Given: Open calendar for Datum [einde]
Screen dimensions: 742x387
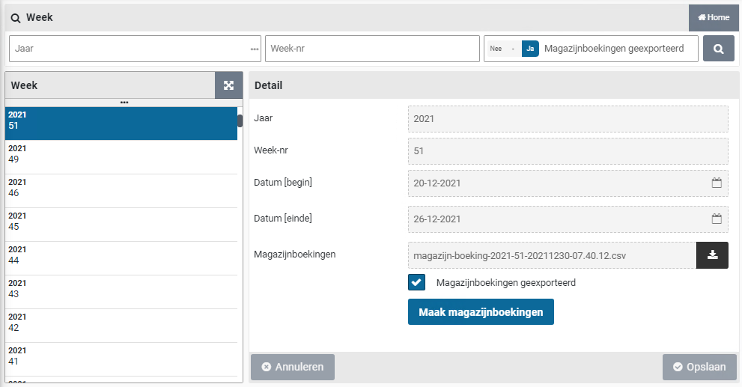Looking at the screenshot, I should click(x=716, y=219).
